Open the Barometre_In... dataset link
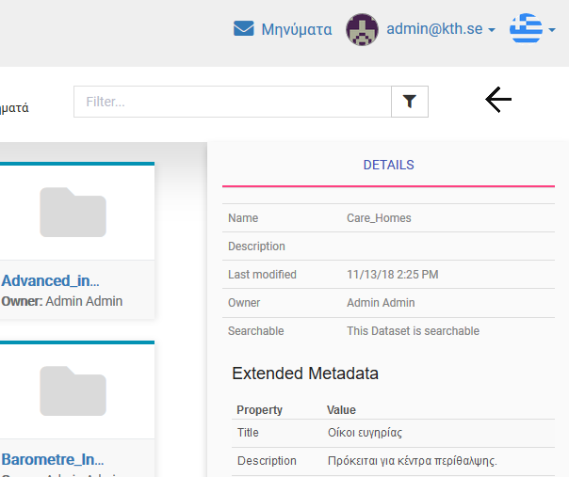 pos(52,460)
